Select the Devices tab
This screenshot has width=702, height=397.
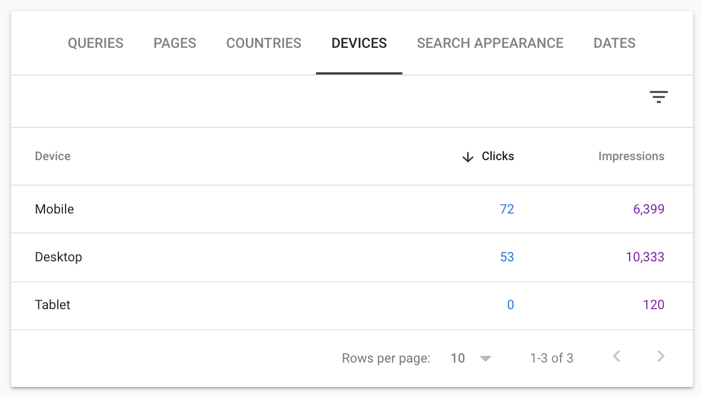coord(359,43)
